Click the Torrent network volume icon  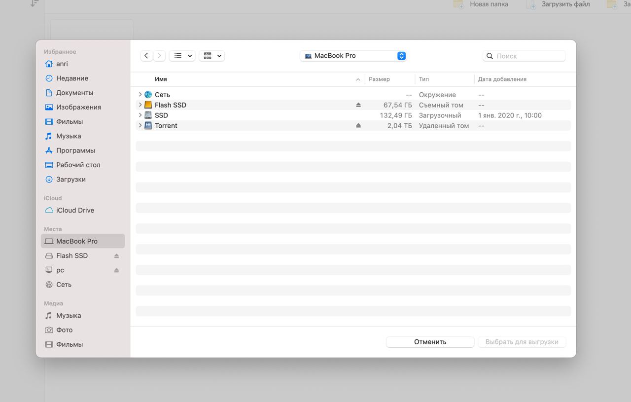(148, 125)
